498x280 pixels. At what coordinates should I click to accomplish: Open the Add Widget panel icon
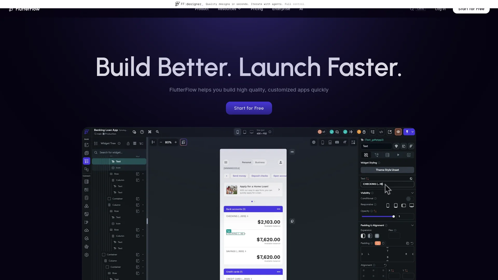(87, 145)
